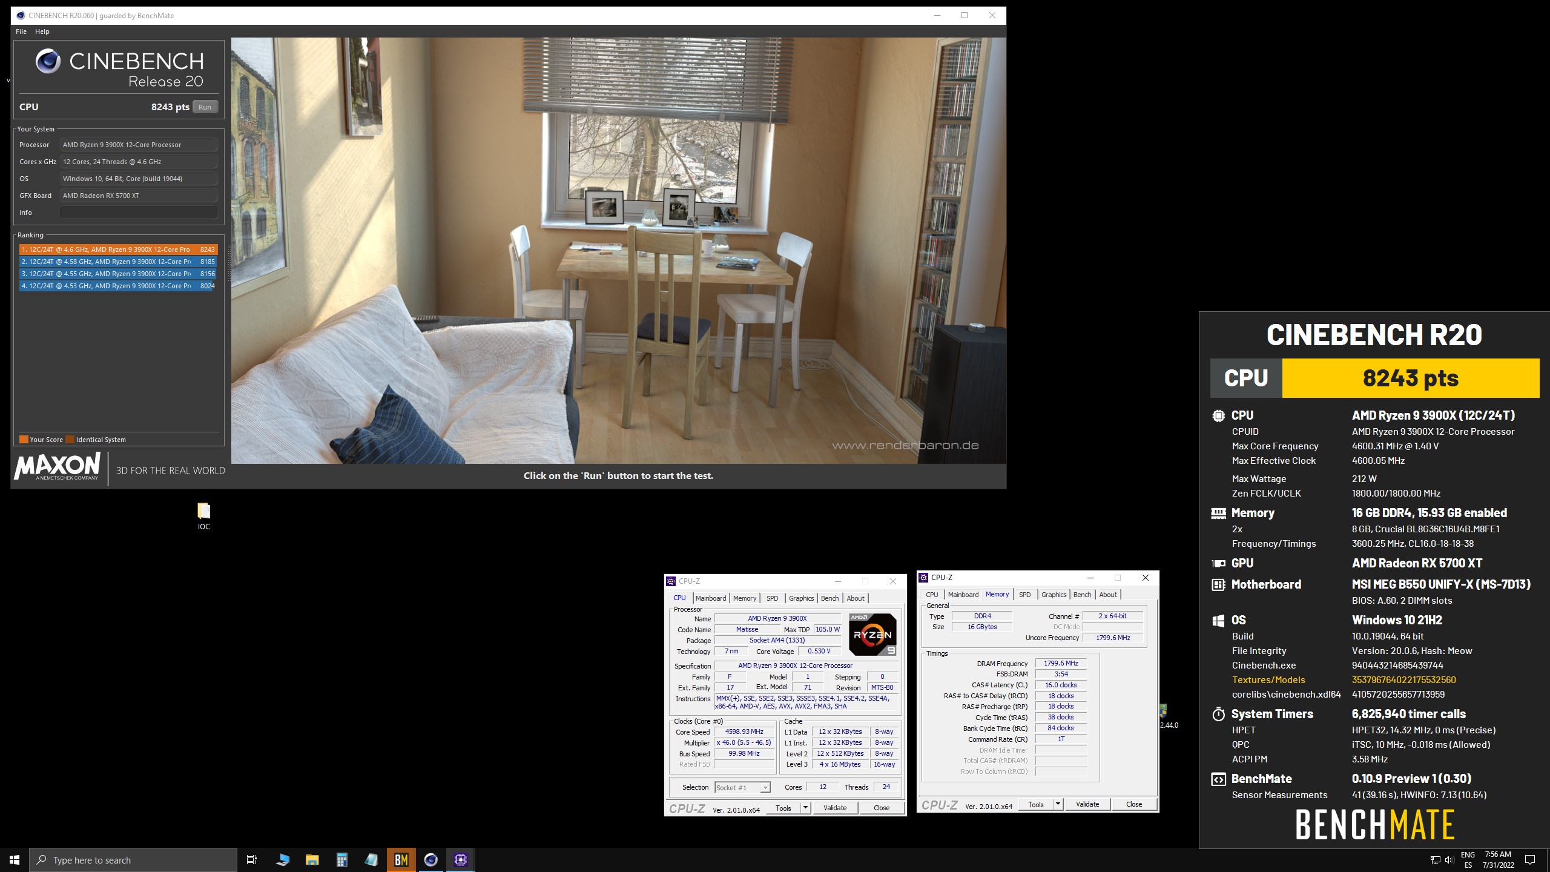Click the orange Your Score legend swatch
Viewport: 1550px width, 872px height.
pyautogui.click(x=24, y=440)
